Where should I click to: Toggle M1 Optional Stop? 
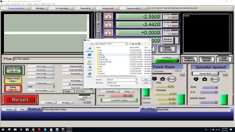(x=76, y=84)
